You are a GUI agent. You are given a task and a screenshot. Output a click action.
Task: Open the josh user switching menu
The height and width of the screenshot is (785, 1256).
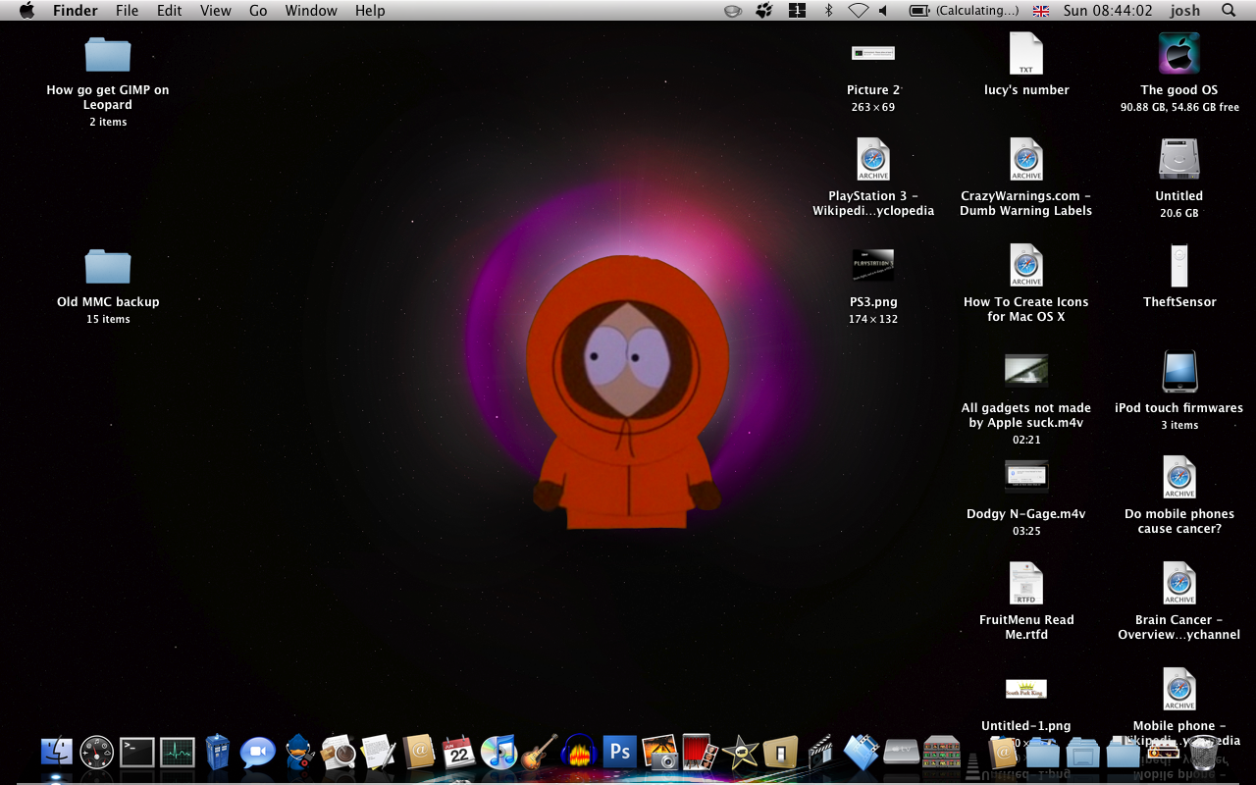1184,11
